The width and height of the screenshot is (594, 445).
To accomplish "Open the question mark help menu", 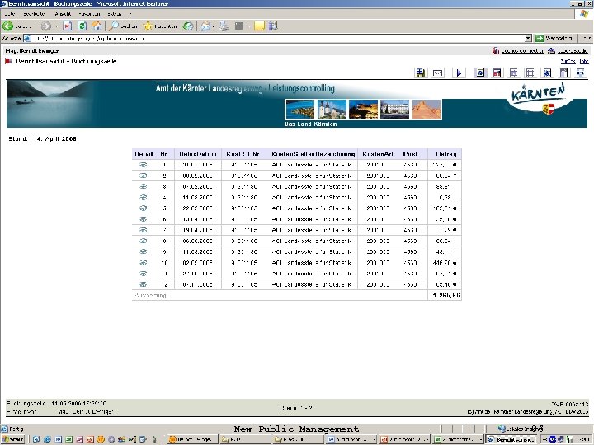I will (x=130, y=14).
